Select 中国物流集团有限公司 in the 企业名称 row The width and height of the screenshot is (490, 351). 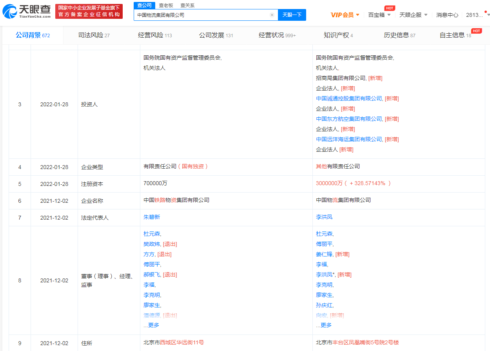click(343, 200)
